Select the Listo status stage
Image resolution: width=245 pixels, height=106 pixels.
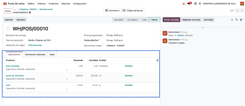click(144, 20)
